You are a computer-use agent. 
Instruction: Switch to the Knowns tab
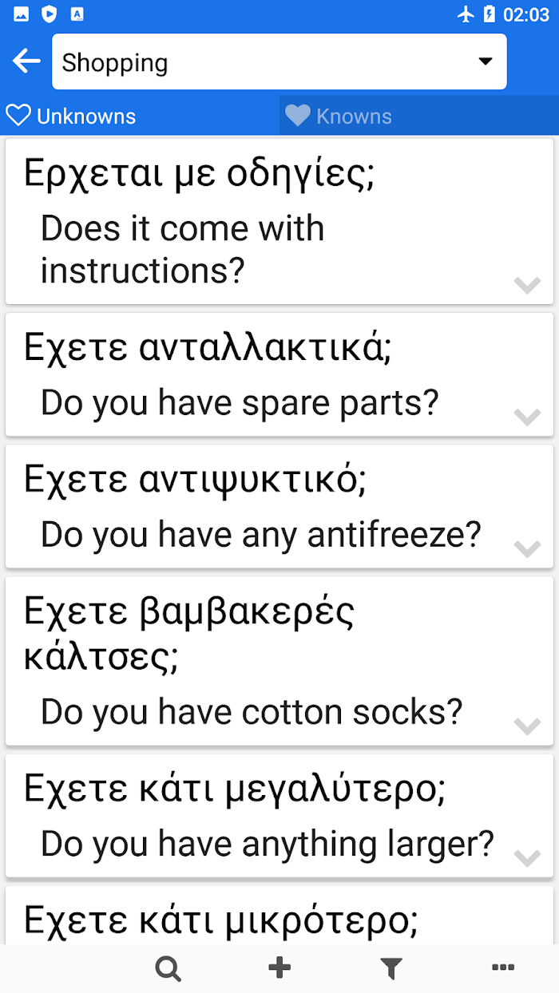point(419,116)
